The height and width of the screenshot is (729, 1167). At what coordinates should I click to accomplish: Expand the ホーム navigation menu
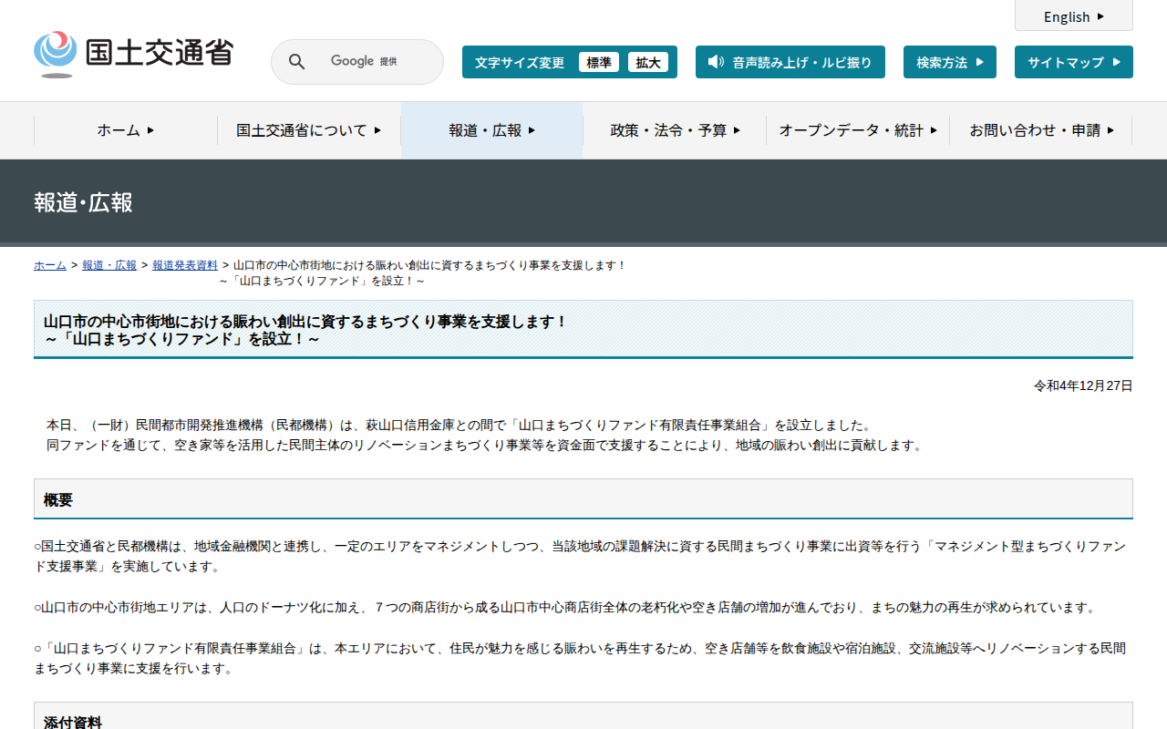(126, 130)
